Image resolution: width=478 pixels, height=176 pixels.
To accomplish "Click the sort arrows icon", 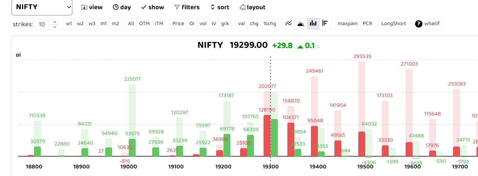I will (x=213, y=7).
